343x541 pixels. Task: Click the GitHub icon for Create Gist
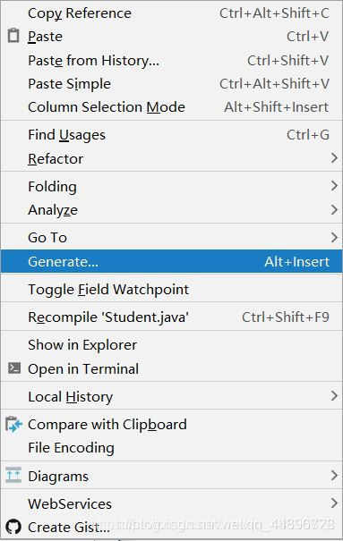pos(13,527)
